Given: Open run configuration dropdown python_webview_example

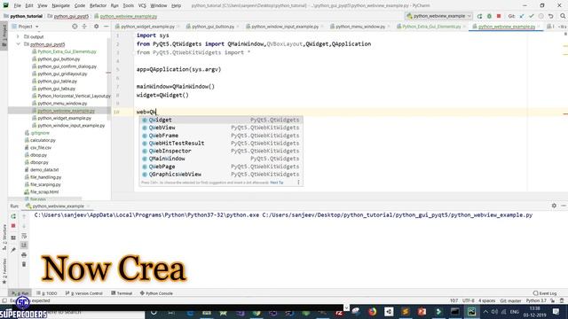Looking at the screenshot, I should pyautogui.click(x=438, y=16).
